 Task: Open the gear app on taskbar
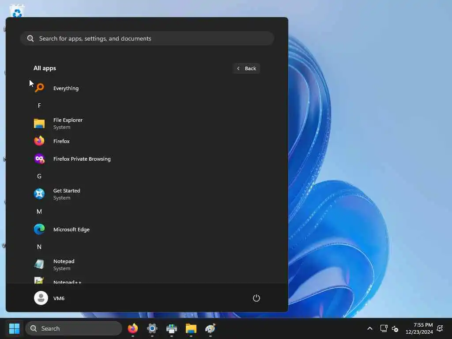[x=152, y=328]
